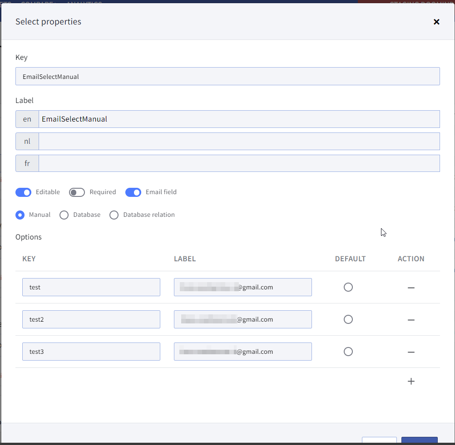Choose the Database radio option
455x445 pixels.
[x=64, y=215]
